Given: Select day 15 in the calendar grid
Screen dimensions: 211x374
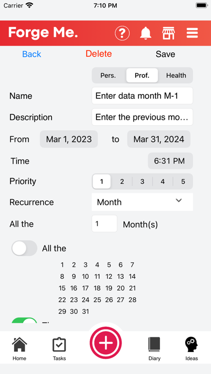Looking at the screenshot, I should click(x=62, y=288).
